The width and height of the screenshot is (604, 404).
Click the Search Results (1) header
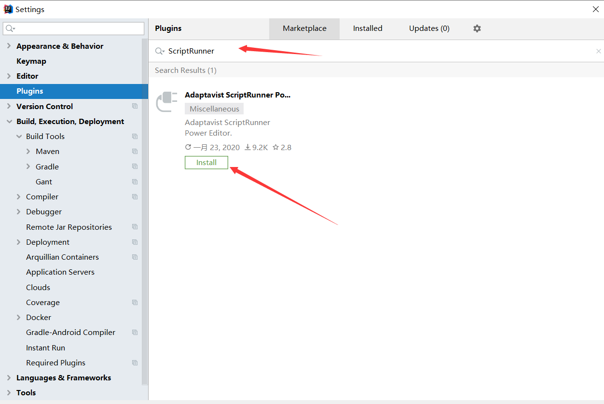(186, 70)
